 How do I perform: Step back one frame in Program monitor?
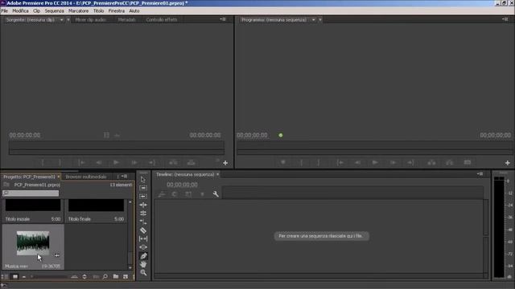pos(357,162)
